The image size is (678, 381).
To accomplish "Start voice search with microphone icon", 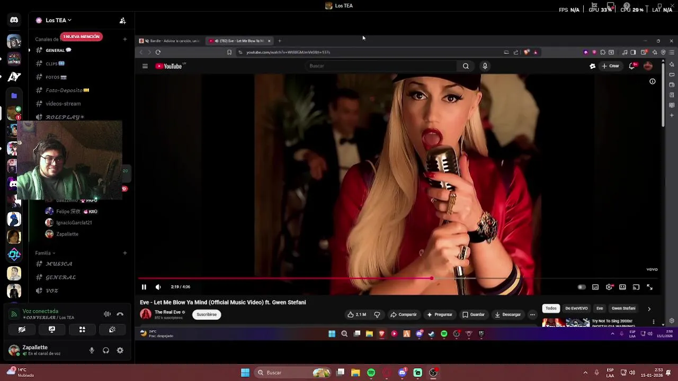I will click(485, 66).
